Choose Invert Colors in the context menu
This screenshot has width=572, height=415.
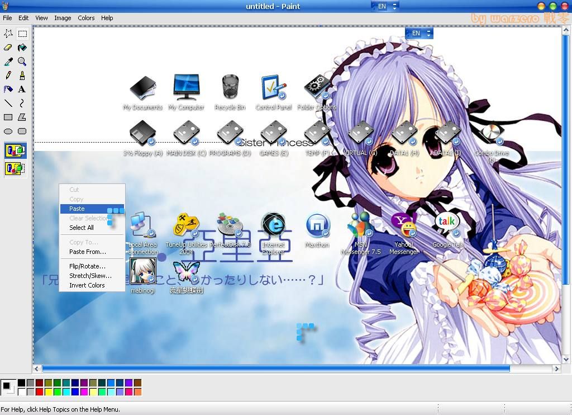tap(92, 285)
